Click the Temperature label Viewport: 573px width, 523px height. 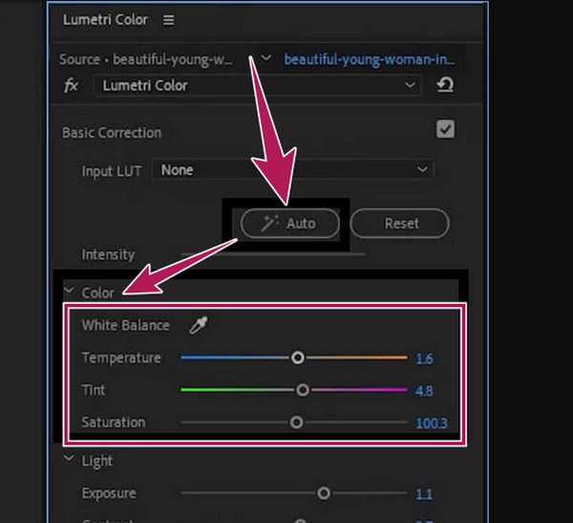tap(121, 358)
